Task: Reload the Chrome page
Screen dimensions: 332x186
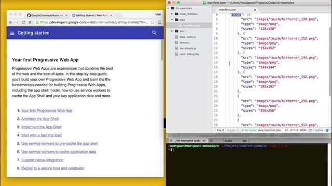Action: tap(23, 22)
